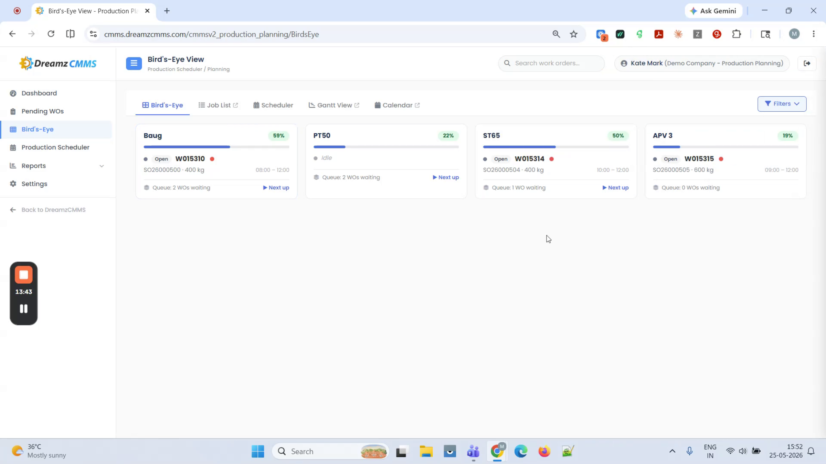Go back in browser history
The height and width of the screenshot is (464, 826).
pyautogui.click(x=12, y=34)
